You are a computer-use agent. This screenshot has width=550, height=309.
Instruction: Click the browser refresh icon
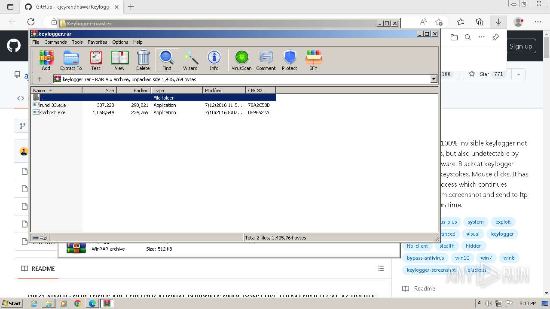[x=31, y=22]
